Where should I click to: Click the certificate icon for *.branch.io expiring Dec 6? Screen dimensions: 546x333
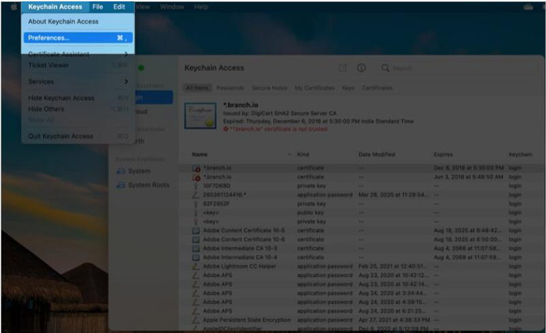pos(196,169)
